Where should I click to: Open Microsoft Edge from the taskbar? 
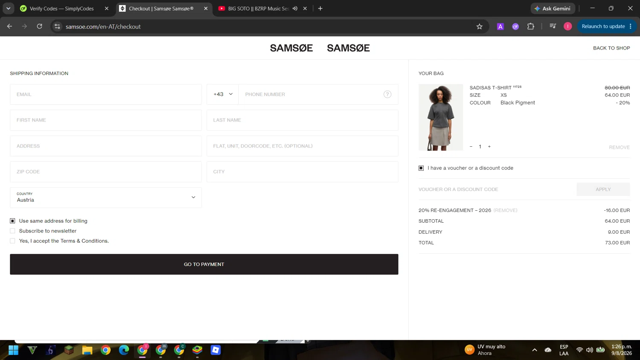pyautogui.click(x=124, y=350)
